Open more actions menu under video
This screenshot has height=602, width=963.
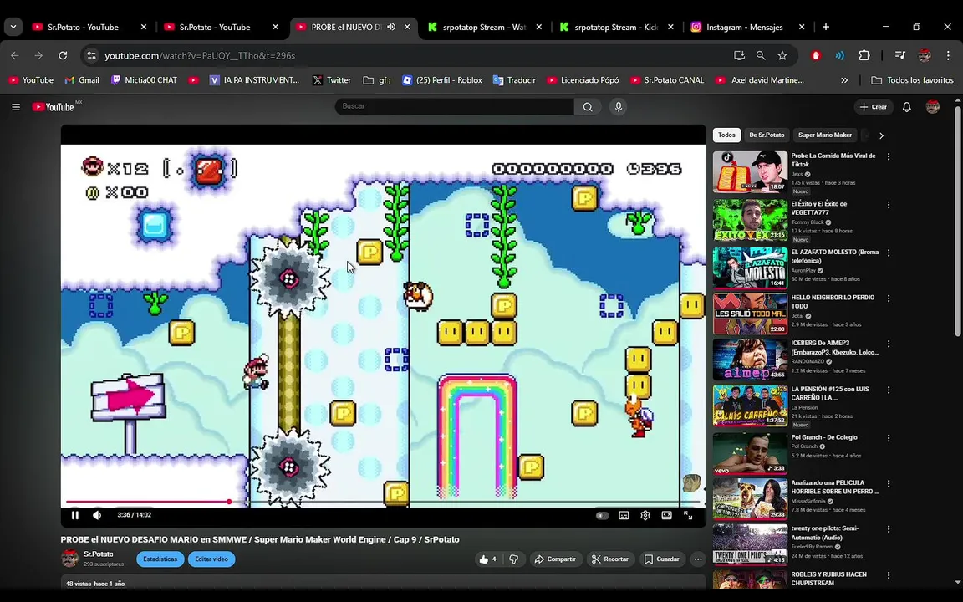coord(698,559)
